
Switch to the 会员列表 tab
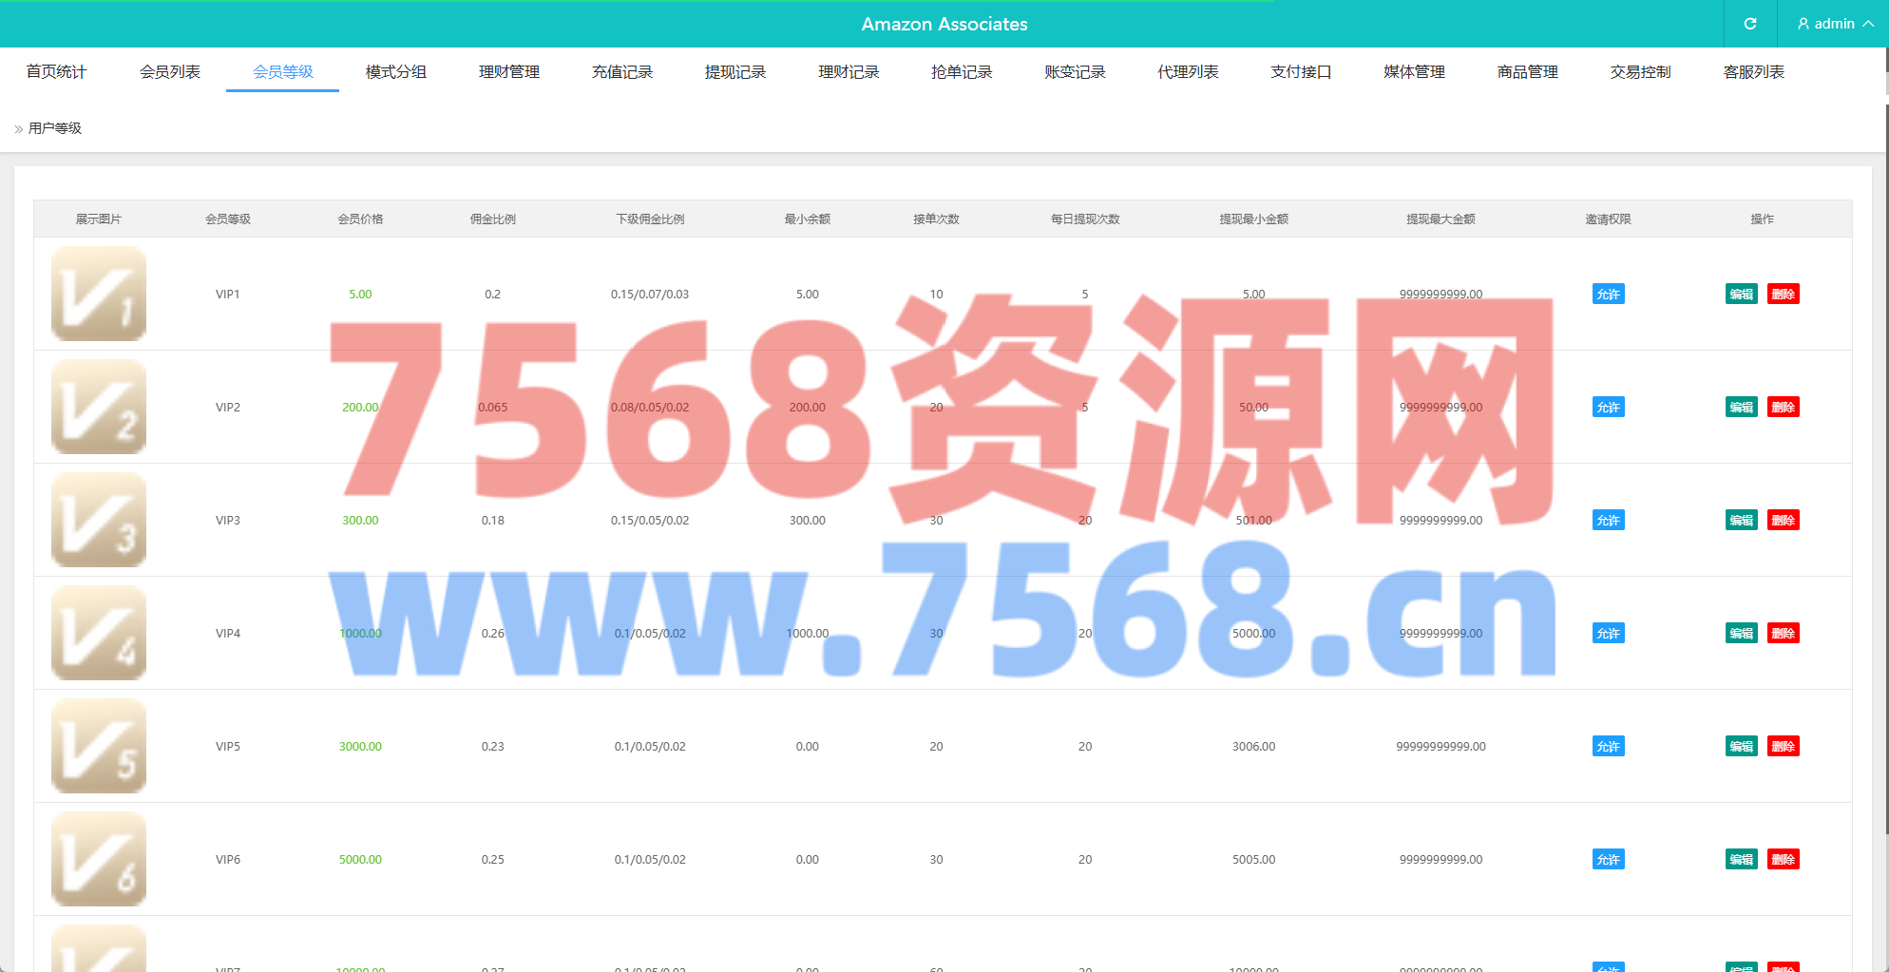click(x=170, y=72)
